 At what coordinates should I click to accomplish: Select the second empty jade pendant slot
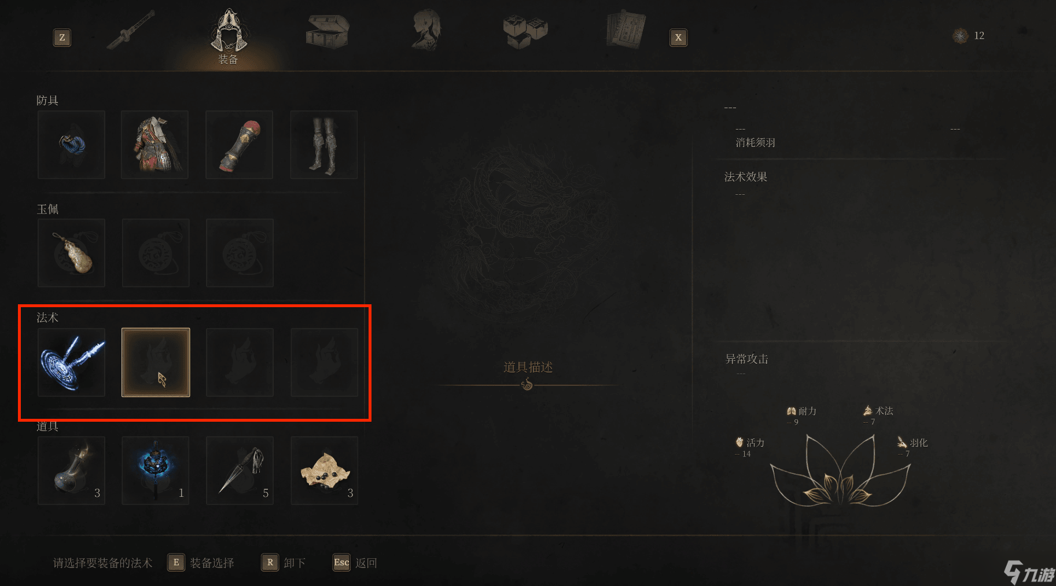[156, 253]
